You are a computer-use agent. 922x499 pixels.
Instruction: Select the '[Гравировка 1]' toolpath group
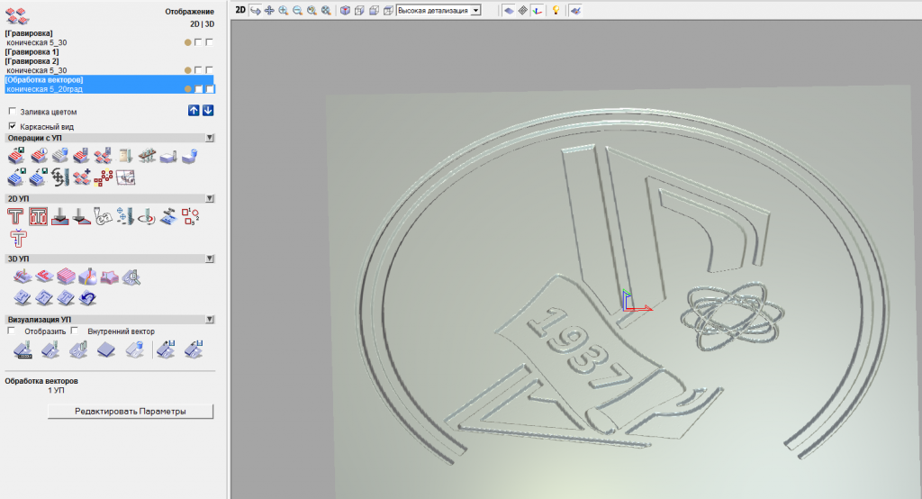pos(32,51)
